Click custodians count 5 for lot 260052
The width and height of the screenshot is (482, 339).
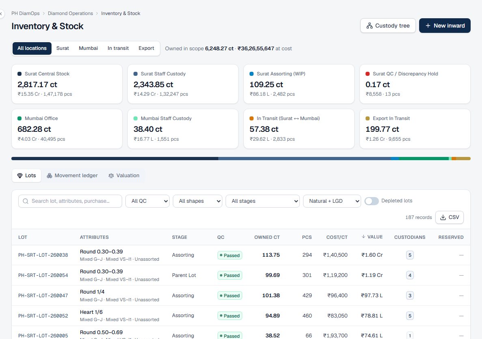click(410, 315)
